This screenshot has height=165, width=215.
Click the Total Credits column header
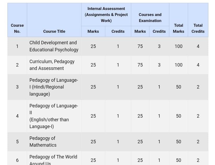(x=198, y=28)
